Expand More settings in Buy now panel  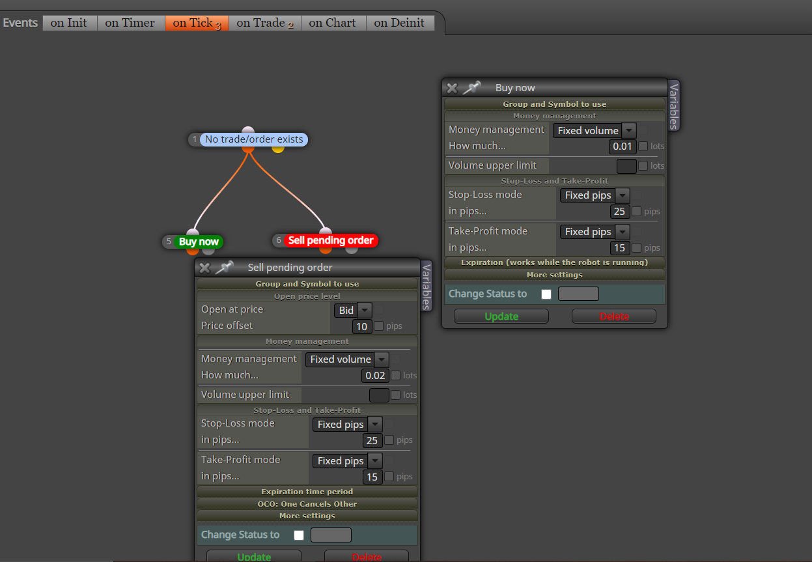tap(555, 275)
